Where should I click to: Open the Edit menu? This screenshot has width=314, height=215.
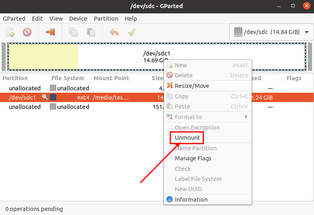click(37, 19)
